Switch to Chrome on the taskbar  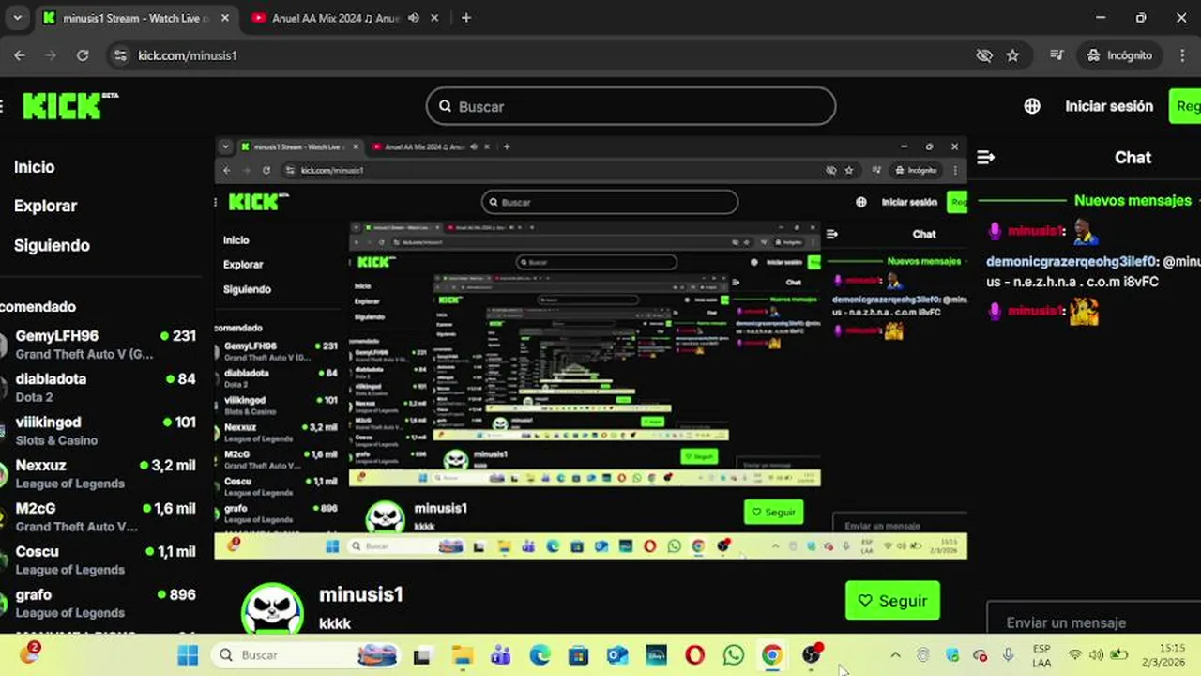772,655
